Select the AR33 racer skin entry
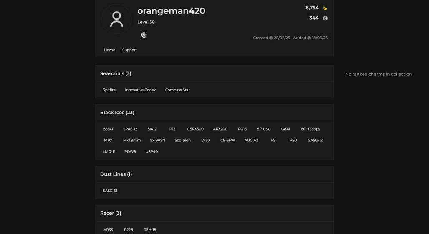 (108, 230)
